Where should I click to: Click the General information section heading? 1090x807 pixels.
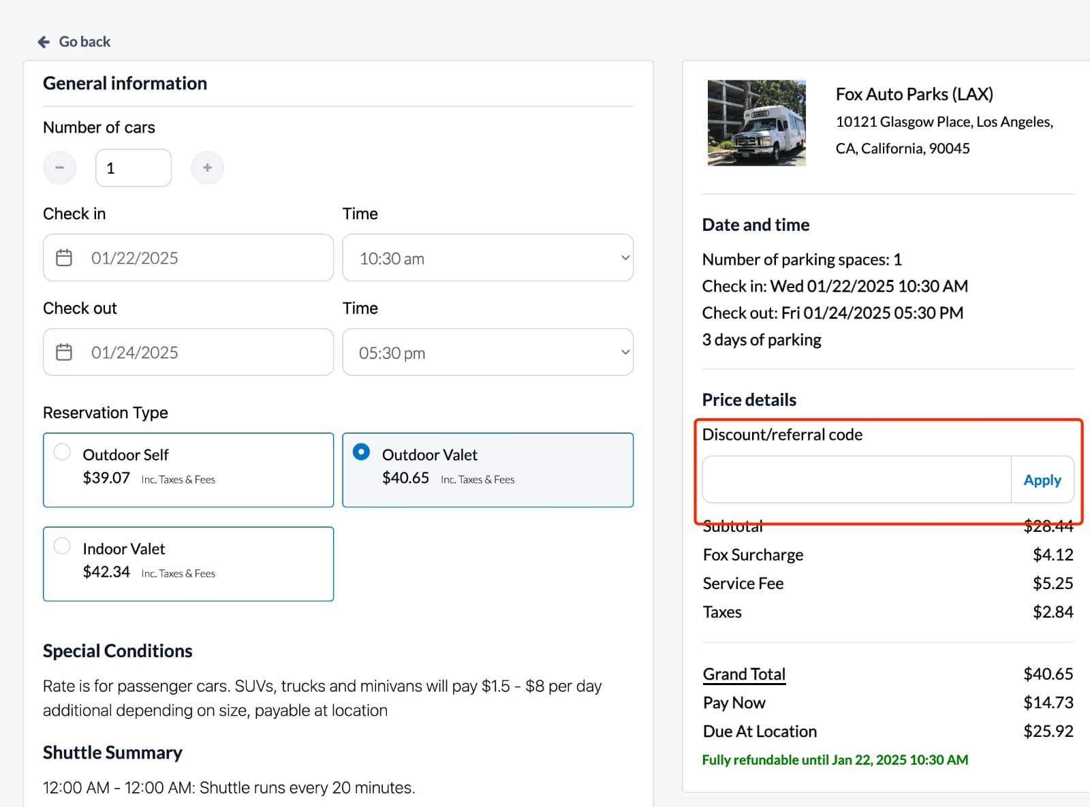[x=125, y=82]
